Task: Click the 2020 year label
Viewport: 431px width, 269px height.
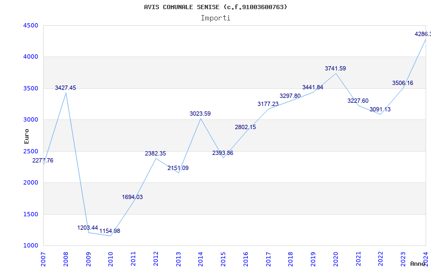Action: click(x=336, y=259)
